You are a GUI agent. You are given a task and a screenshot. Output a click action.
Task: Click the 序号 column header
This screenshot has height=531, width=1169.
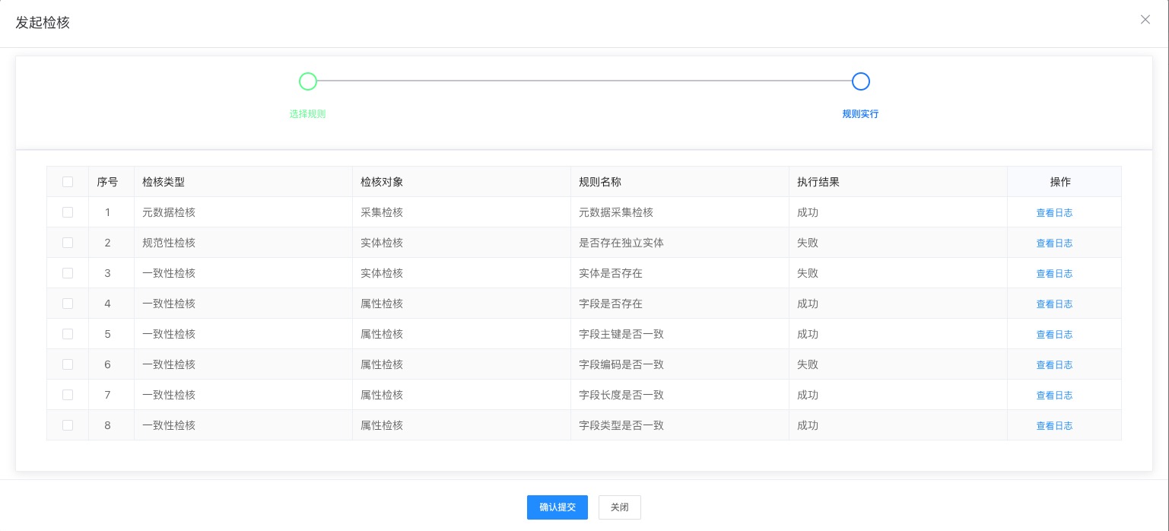click(107, 182)
